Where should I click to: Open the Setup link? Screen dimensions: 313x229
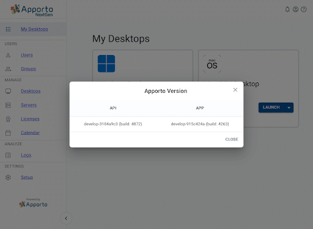(27, 177)
